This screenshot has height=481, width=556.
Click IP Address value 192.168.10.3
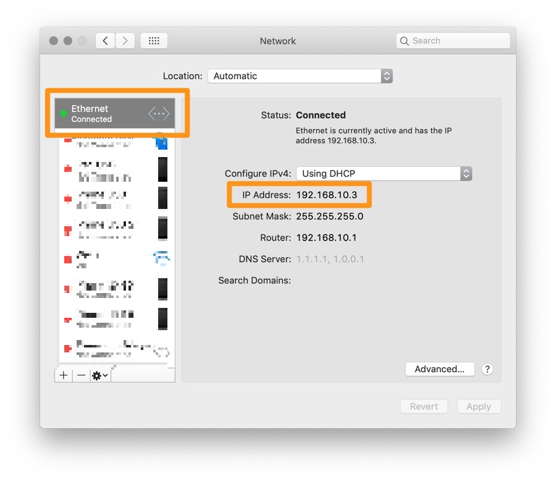pyautogui.click(x=327, y=195)
